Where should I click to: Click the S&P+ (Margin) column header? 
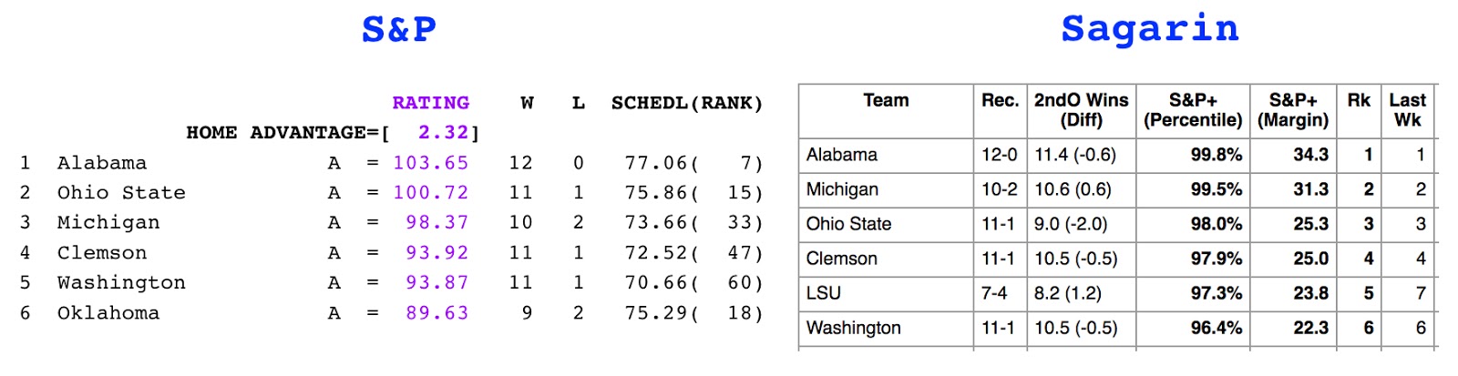[1292, 110]
